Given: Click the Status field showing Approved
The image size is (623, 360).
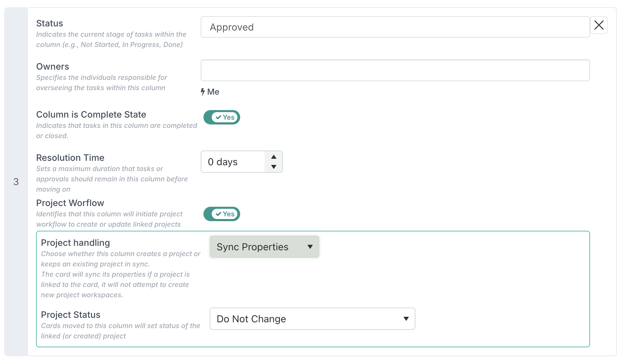Looking at the screenshot, I should point(395,27).
